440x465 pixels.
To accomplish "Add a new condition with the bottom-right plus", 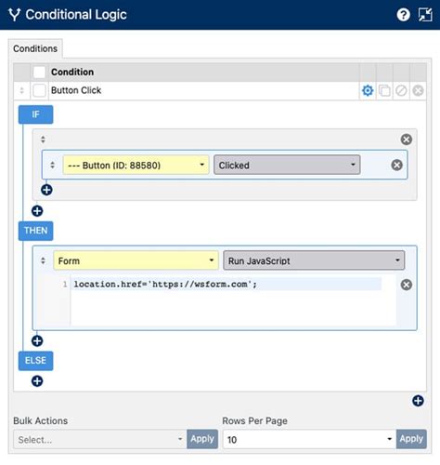I will coord(418,401).
